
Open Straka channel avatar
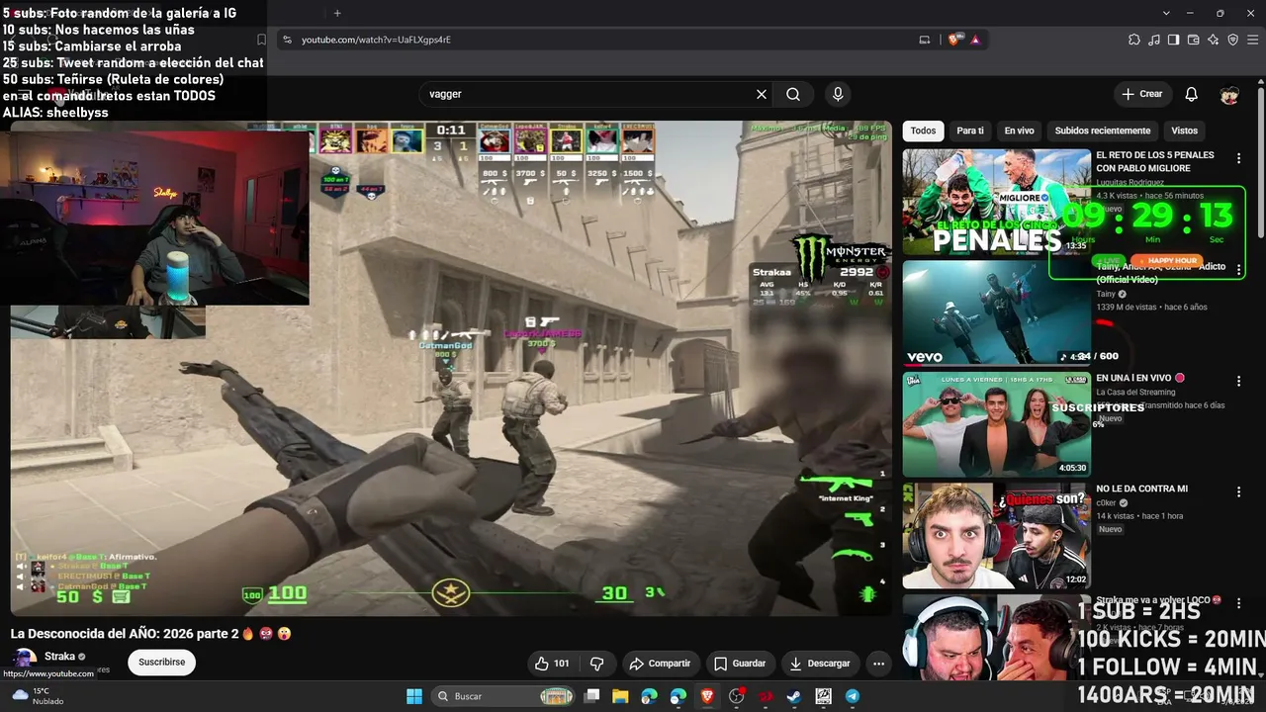24,661
